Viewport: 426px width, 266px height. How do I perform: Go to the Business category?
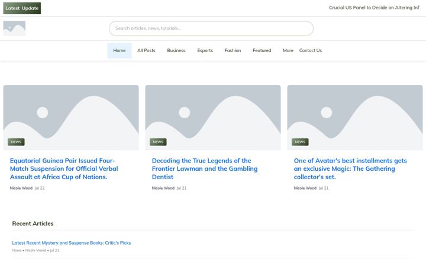coord(176,50)
